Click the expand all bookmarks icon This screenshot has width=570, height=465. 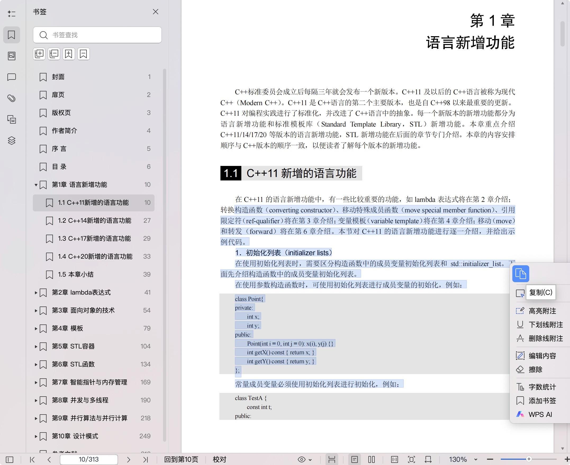pos(39,54)
